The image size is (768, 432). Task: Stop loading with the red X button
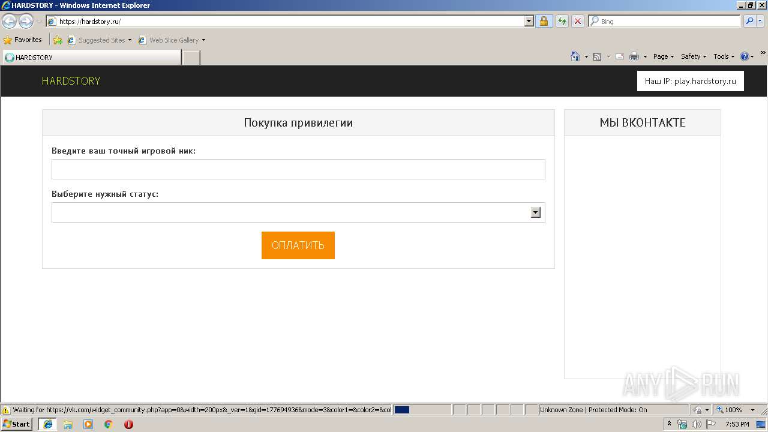coord(577,21)
